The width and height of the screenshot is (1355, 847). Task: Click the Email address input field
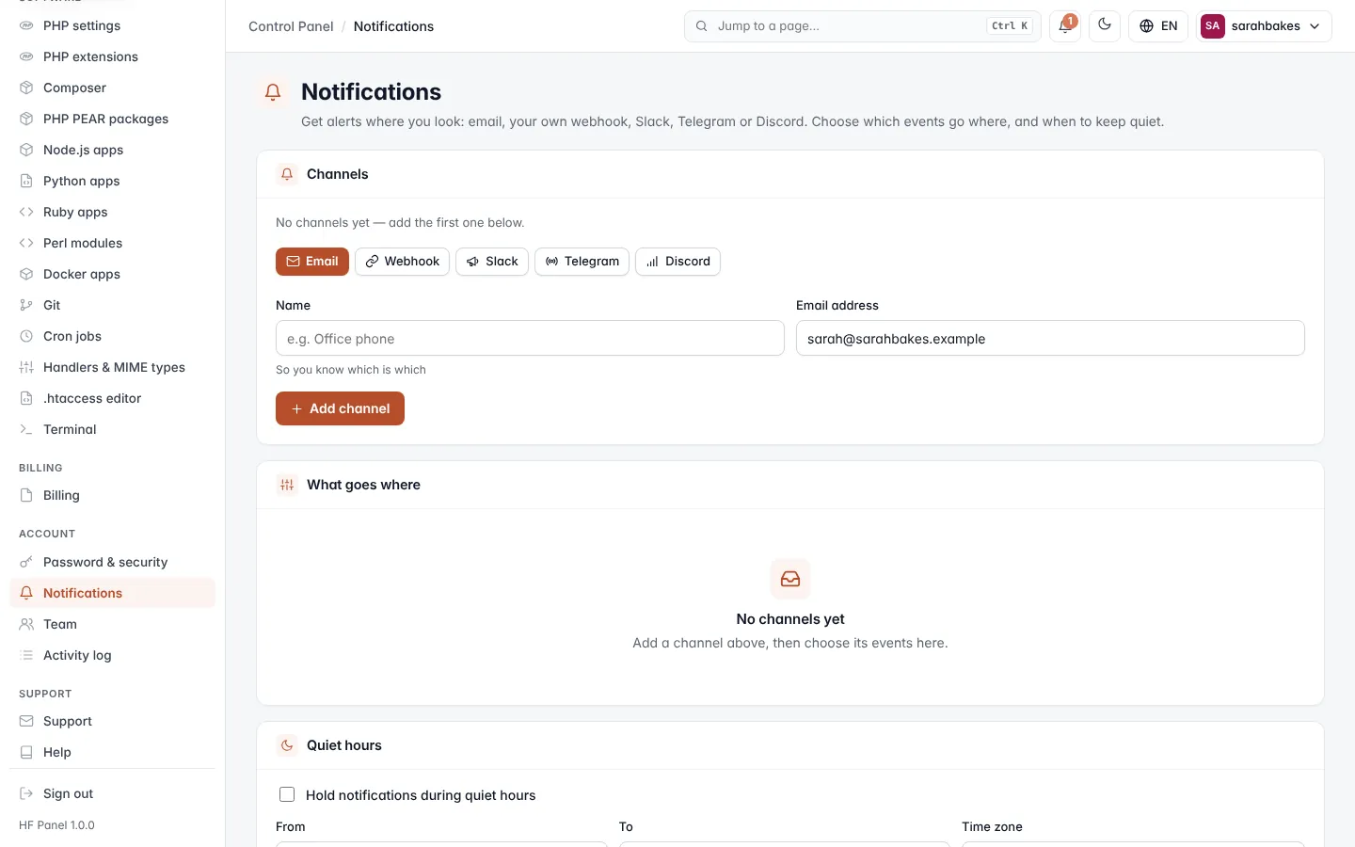(1050, 338)
